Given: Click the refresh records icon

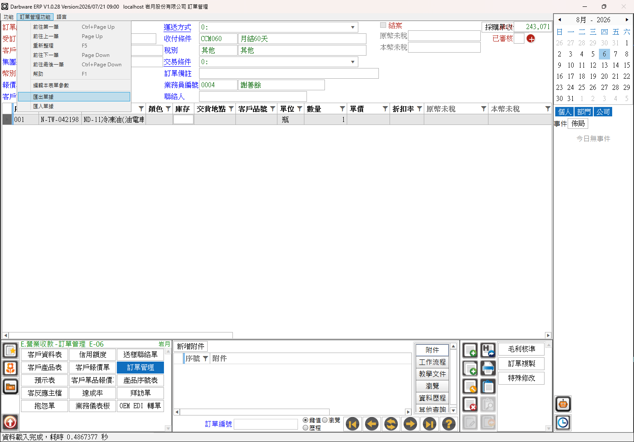Looking at the screenshot, I should click(x=391, y=424).
